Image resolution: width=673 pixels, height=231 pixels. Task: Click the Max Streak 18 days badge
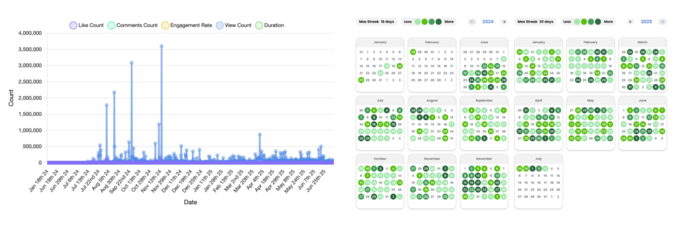pyautogui.click(x=376, y=21)
